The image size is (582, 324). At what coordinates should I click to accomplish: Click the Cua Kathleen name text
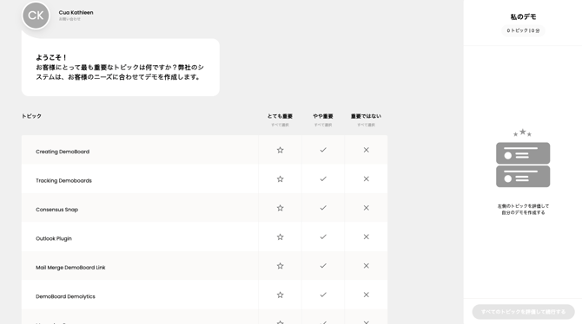(x=76, y=13)
